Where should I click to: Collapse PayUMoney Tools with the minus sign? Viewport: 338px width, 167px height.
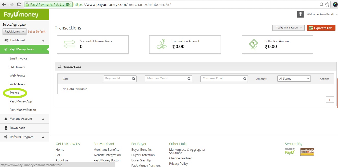coord(43,49)
